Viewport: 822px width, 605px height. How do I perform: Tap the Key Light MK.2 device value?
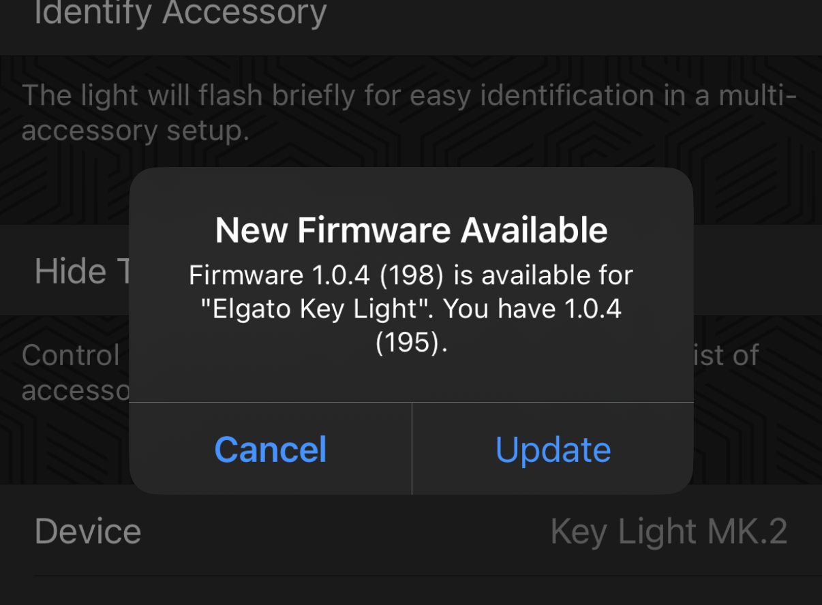[669, 531]
